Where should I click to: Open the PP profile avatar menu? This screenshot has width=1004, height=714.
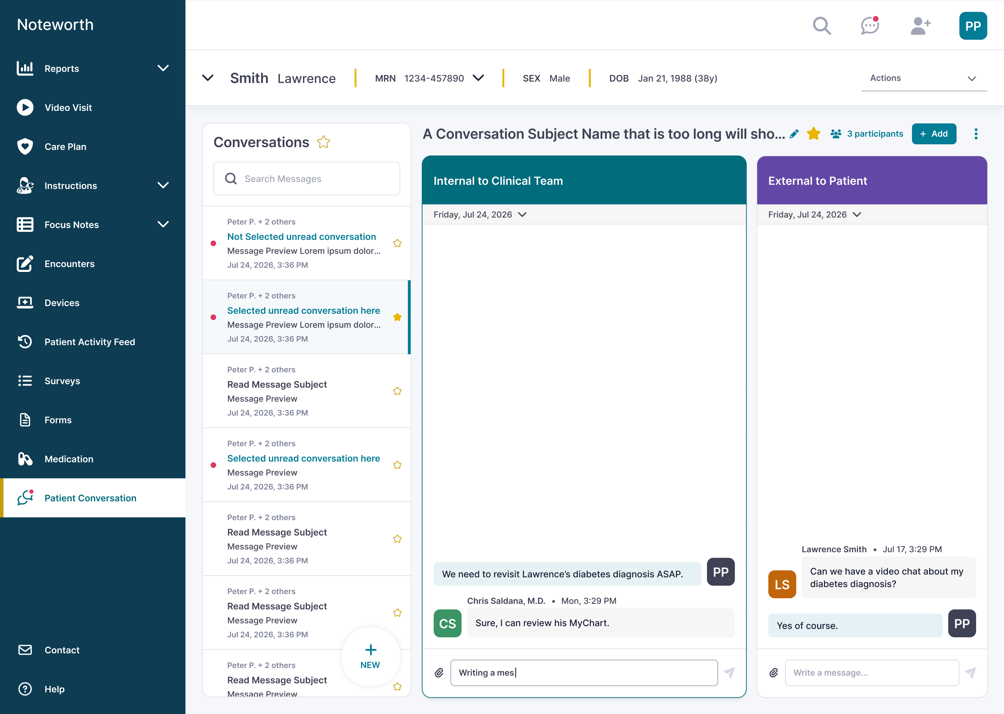pos(973,25)
